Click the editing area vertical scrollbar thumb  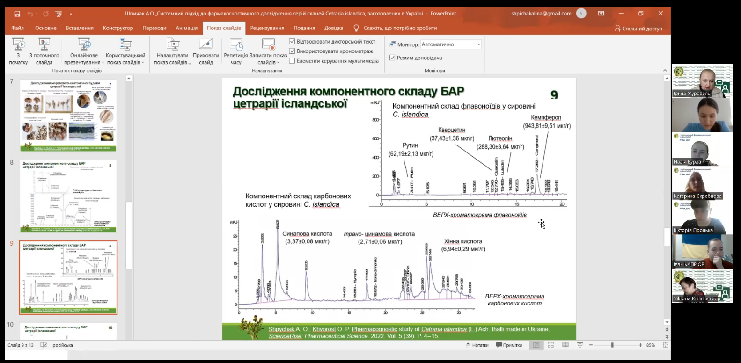[667, 237]
